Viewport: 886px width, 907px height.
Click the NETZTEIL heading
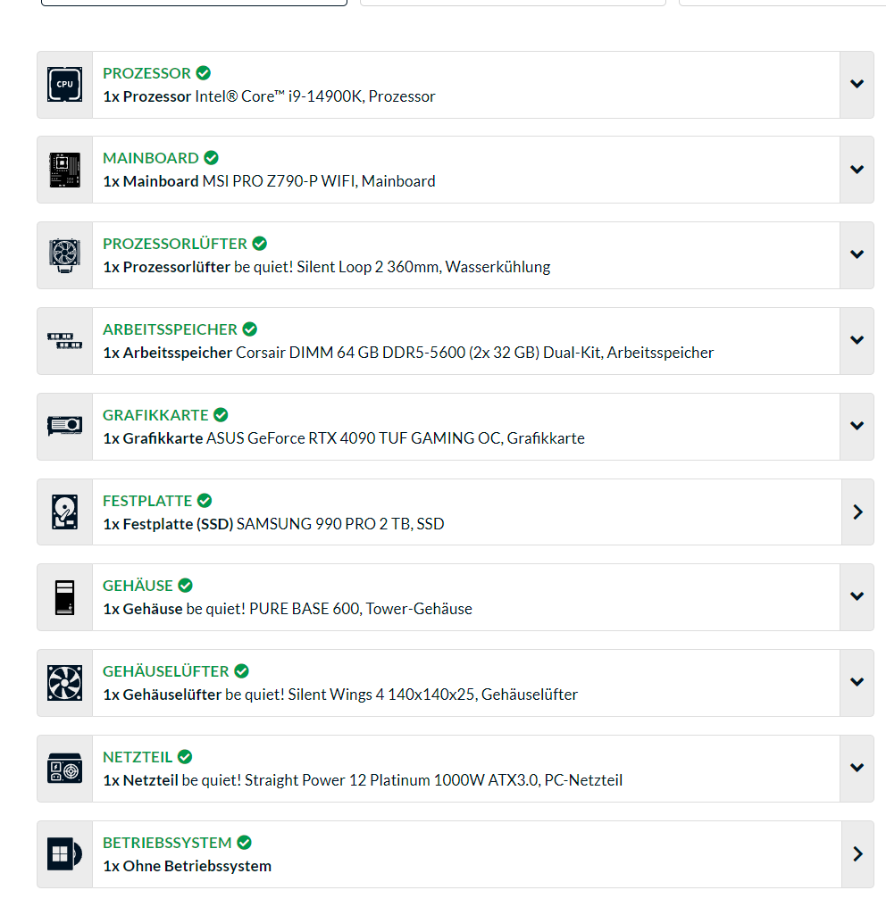[138, 757]
